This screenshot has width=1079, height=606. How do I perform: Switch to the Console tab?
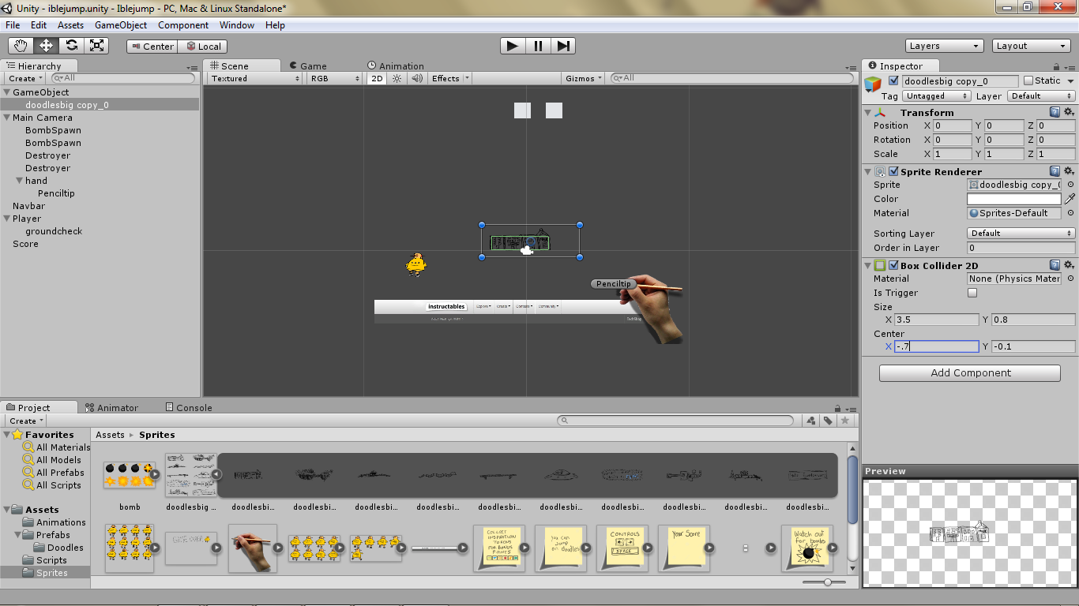[x=189, y=408]
